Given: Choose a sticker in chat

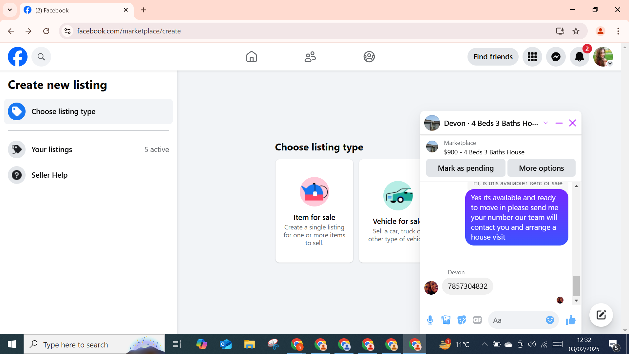Looking at the screenshot, I should tap(462, 320).
